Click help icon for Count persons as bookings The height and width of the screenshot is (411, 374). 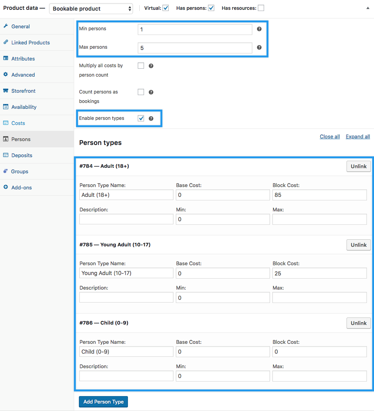[x=151, y=92]
